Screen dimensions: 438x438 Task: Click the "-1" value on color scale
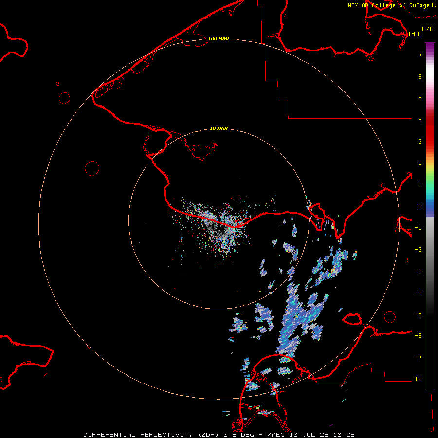click(x=418, y=228)
